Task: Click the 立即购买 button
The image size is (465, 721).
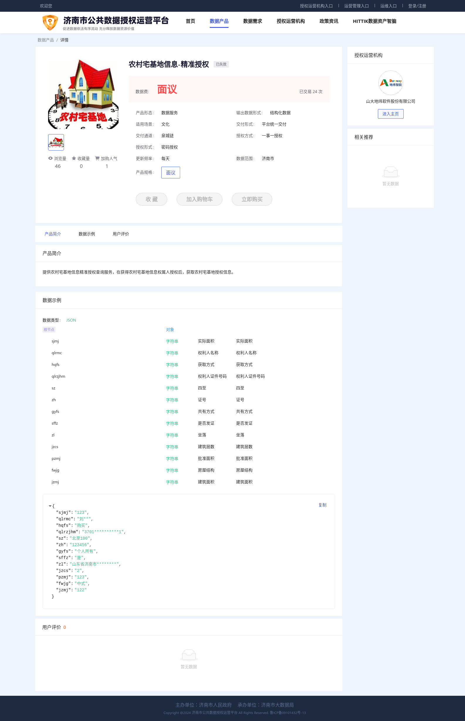Action: pyautogui.click(x=252, y=199)
